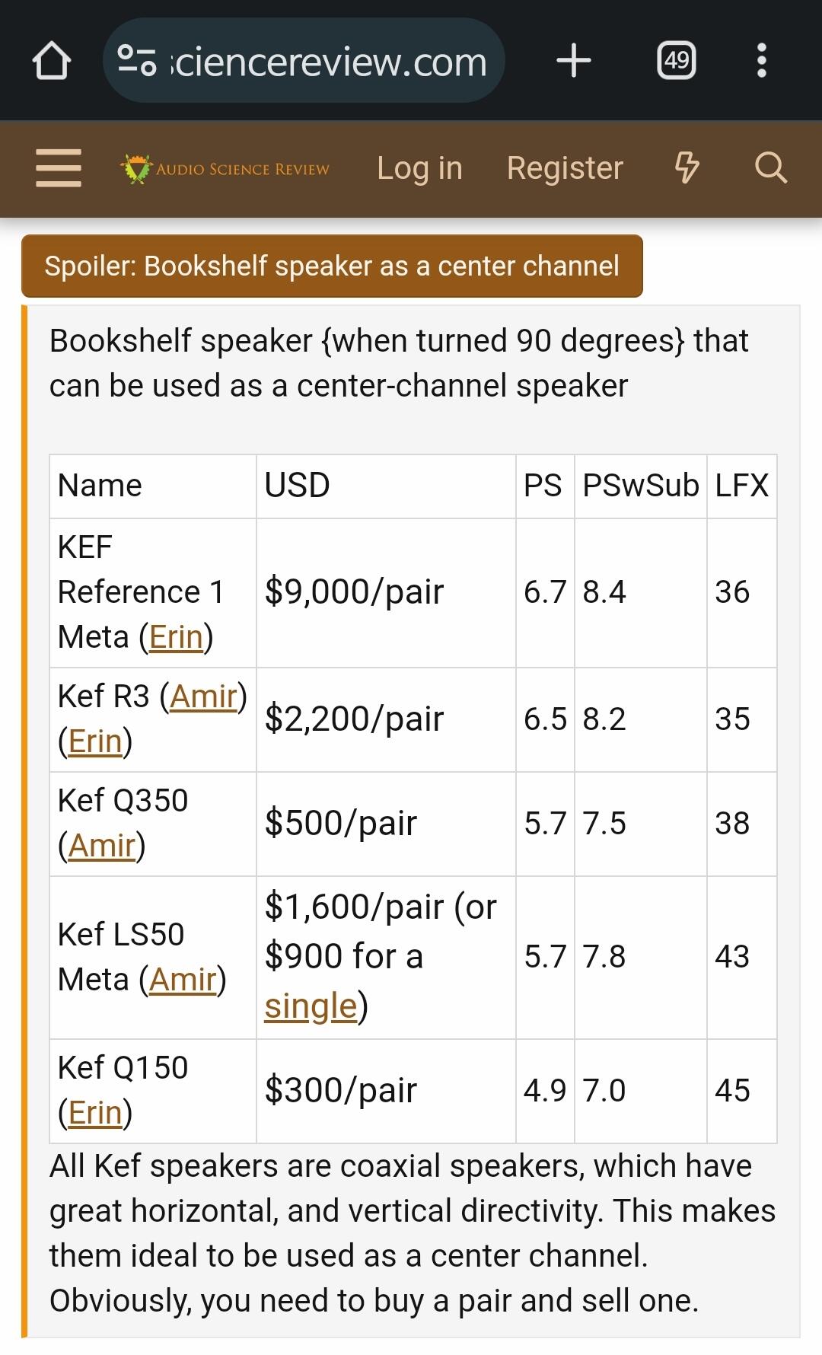Tap the Log in menu item
The image size is (822, 1355).
tap(419, 168)
